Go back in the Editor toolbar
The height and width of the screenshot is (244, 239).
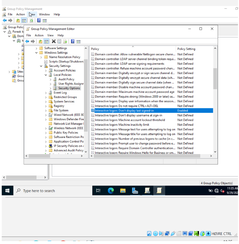pos(27,42)
